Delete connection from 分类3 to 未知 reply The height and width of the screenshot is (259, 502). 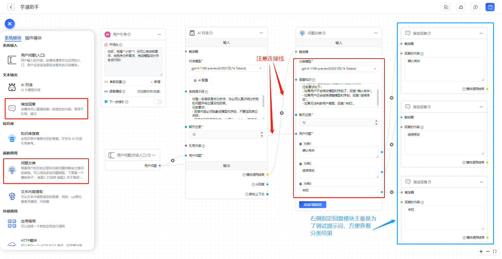392,192
